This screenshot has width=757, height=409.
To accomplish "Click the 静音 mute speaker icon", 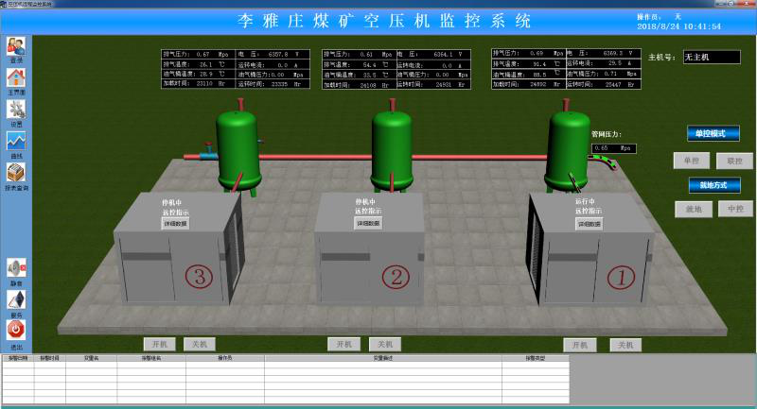I will (16, 268).
